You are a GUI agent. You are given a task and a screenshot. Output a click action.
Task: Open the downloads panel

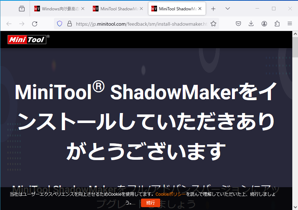[251, 24]
